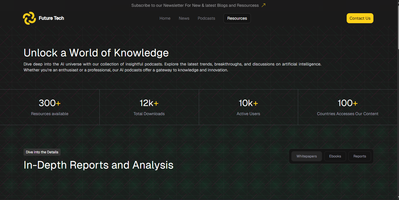Click the Total Downloads label
399x200 pixels.
[x=149, y=114]
